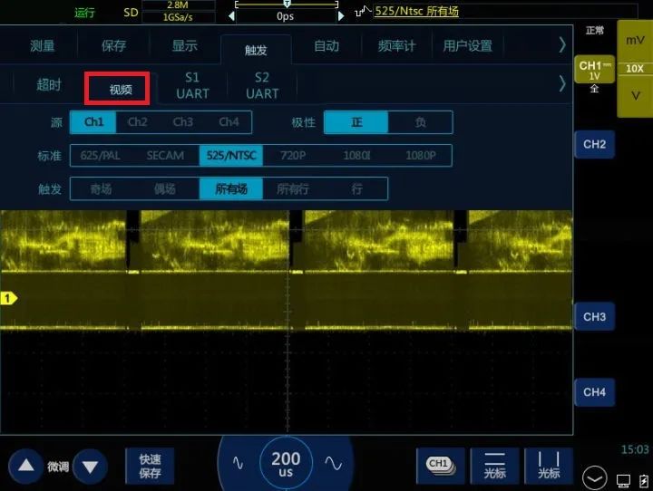Enable vertical 光标 cursors
The image size is (653, 491).
tap(549, 466)
